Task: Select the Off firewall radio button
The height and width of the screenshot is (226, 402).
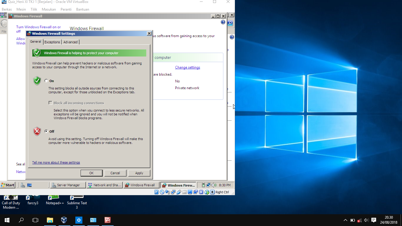Action: pyautogui.click(x=46, y=131)
